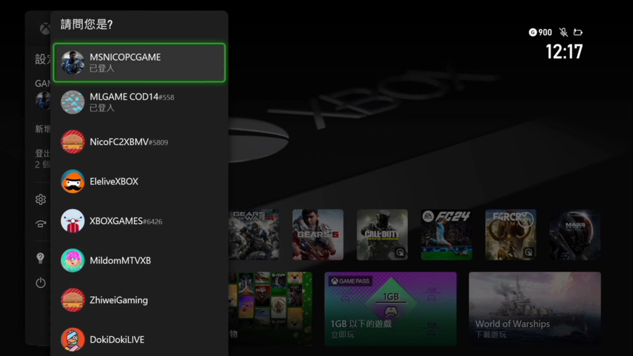The width and height of the screenshot is (633, 356).
Task: Click the GAME PASS badge label
Action: 350,281
